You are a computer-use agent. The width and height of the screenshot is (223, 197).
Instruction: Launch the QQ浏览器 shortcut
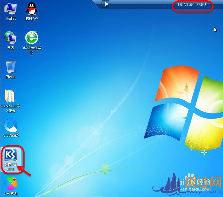[11, 125]
